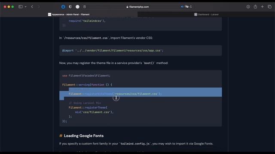Screen dimensions: 275x154
Task: Click the /resources/css/filament.css inline code
Action: (86, 38)
